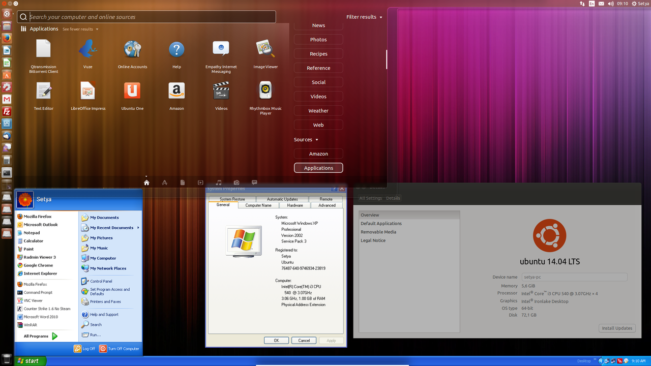The height and width of the screenshot is (366, 651).
Task: Switch to Automatic Updates tab
Action: (282, 199)
